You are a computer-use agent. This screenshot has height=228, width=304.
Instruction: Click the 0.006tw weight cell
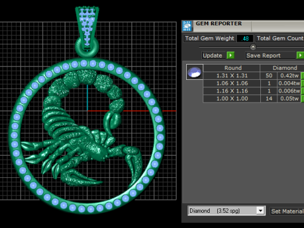(x=289, y=91)
